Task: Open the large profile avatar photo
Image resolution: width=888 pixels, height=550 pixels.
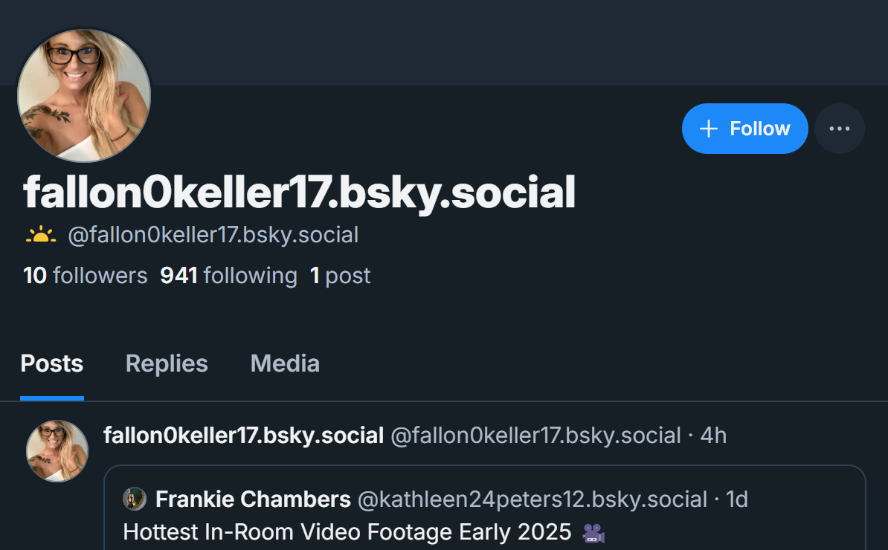Action: point(84,96)
